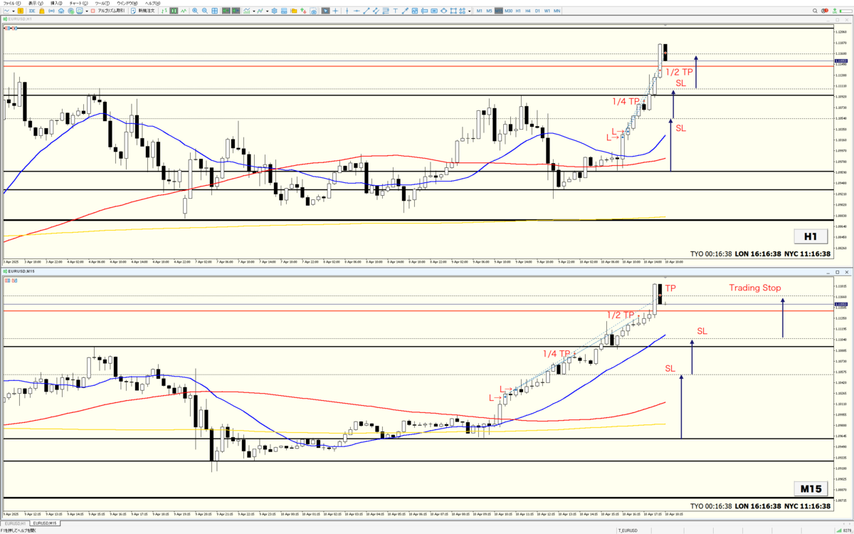Expand the drawing objects dropdown arrow
The height and width of the screenshot is (534, 854).
tap(469, 11)
